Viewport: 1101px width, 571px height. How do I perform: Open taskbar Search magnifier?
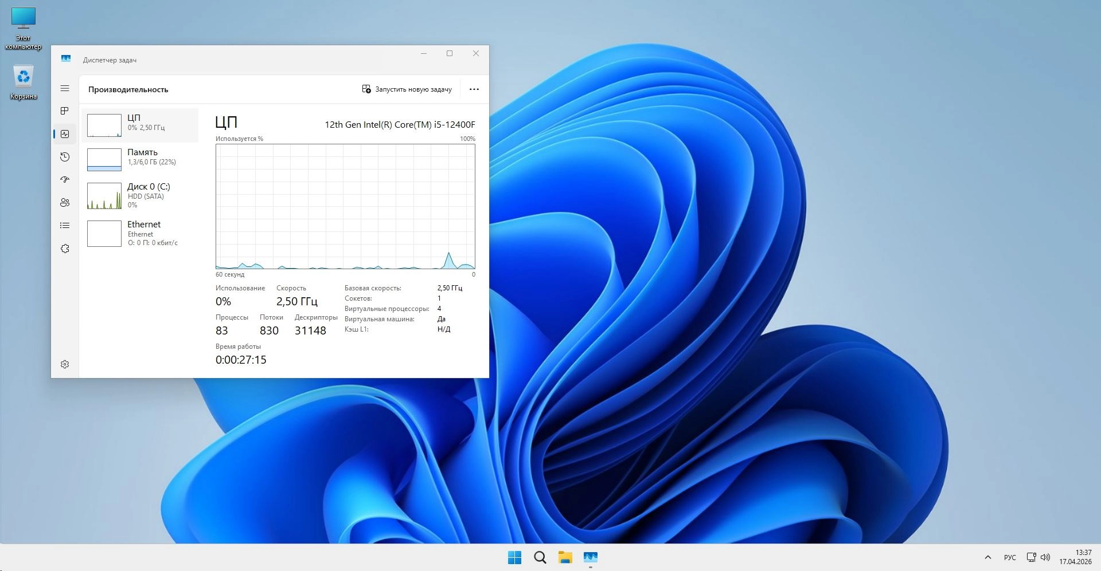[540, 557]
